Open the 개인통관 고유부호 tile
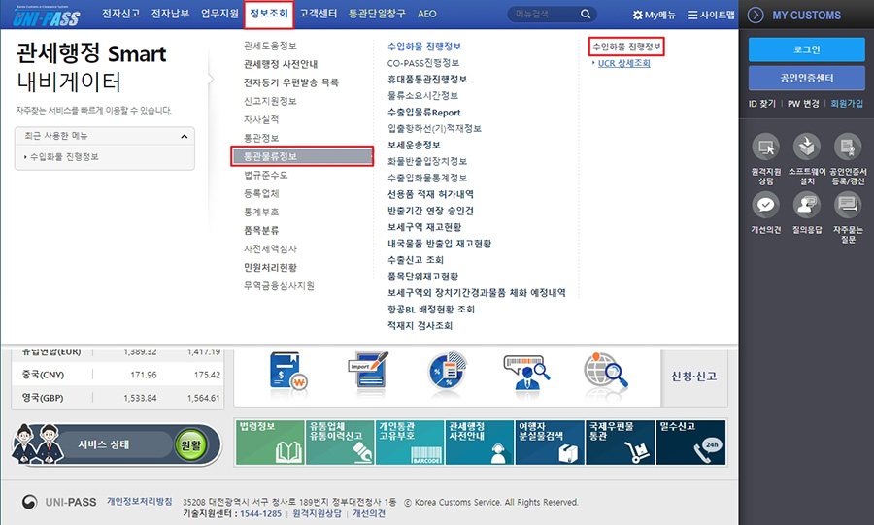 tap(410, 443)
